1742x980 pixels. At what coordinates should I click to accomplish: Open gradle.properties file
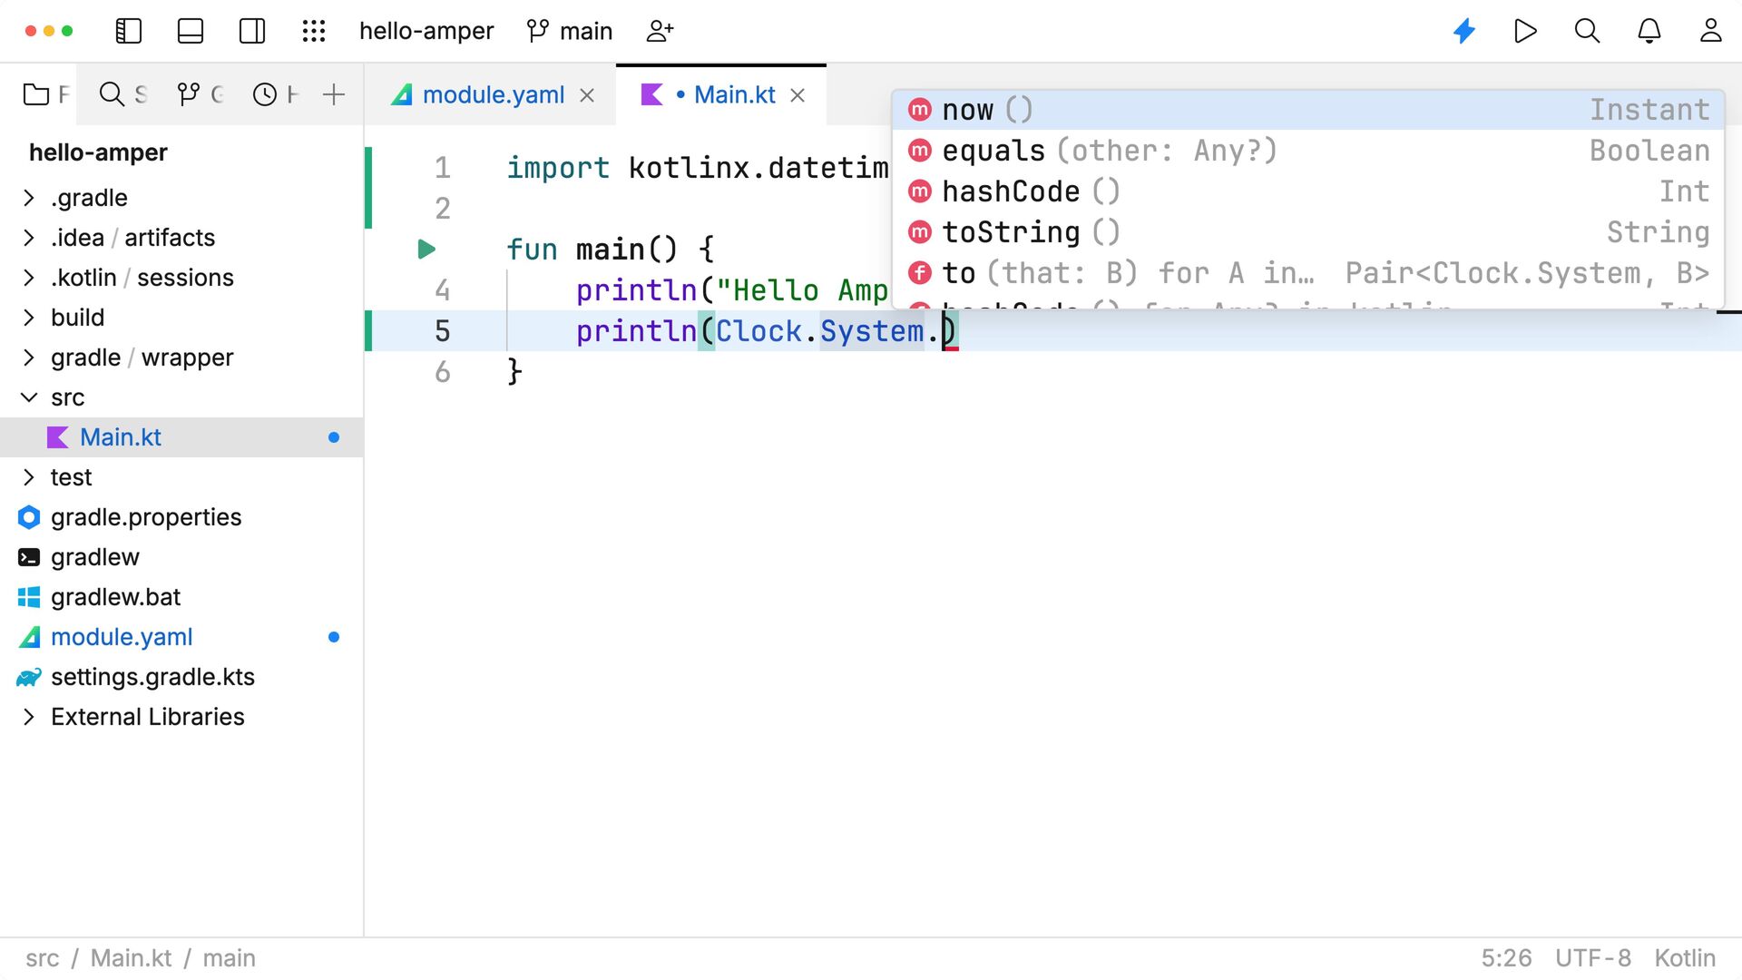[145, 517]
